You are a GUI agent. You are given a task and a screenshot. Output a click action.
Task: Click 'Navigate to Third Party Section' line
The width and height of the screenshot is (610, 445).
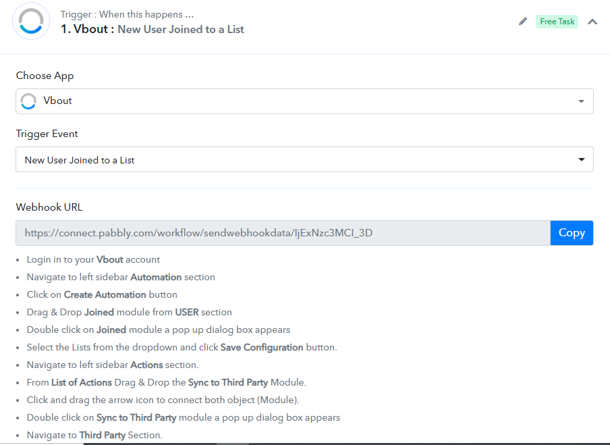click(x=94, y=435)
